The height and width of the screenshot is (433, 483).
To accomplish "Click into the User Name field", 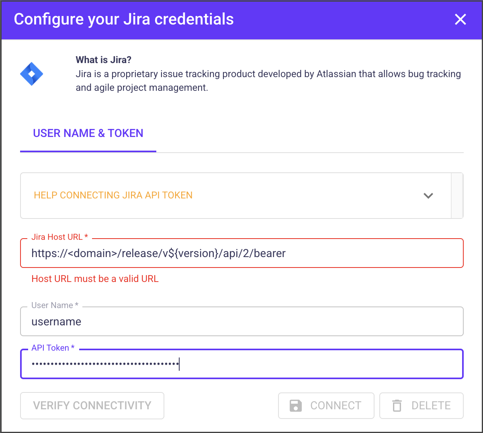I will click(x=241, y=322).
